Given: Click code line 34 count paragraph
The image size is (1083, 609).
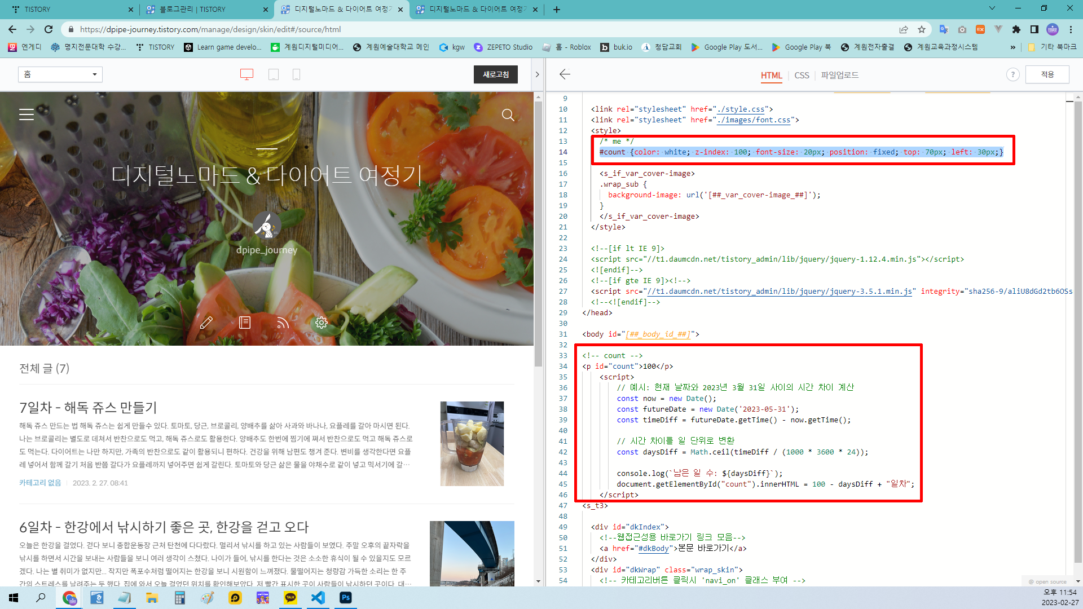Looking at the screenshot, I should coord(627,367).
